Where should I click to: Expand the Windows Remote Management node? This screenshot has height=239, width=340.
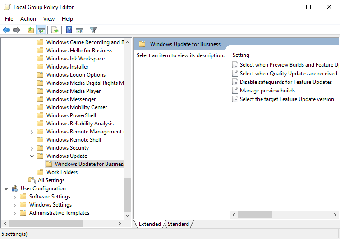click(32, 132)
